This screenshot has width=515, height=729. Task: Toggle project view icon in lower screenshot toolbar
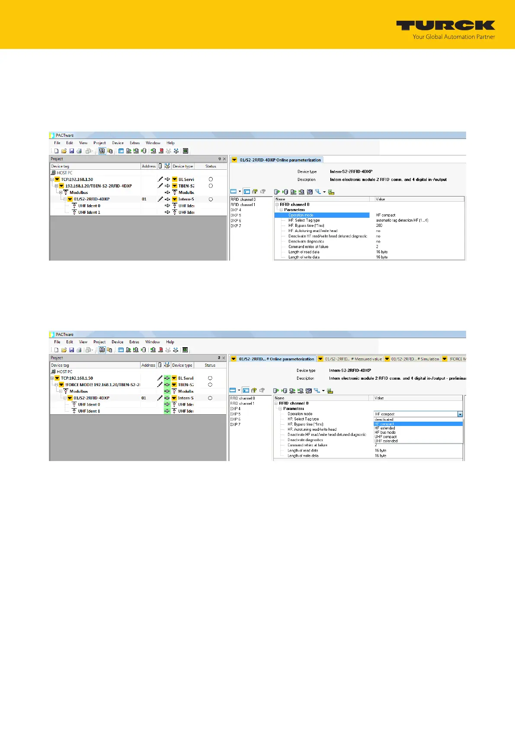coord(102,350)
